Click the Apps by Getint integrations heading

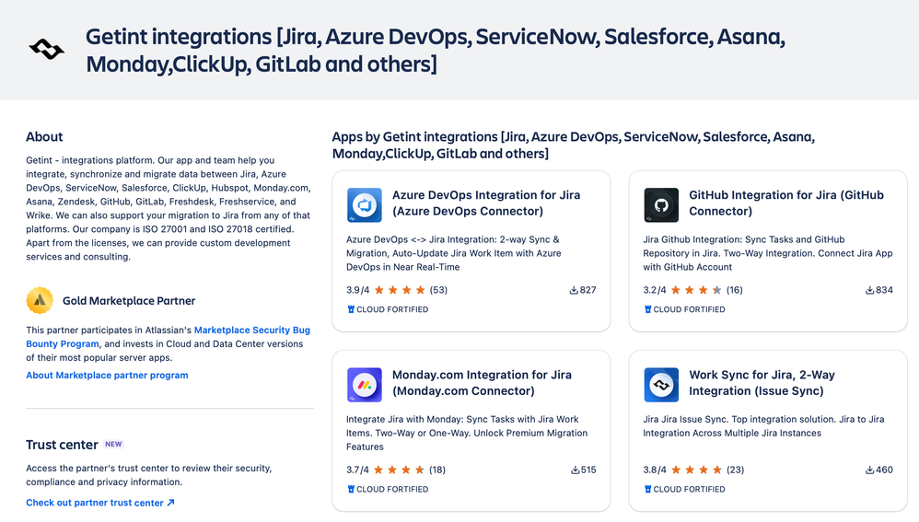click(x=573, y=145)
